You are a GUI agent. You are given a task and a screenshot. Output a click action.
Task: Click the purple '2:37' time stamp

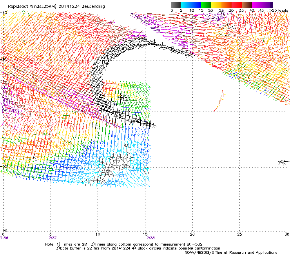click(53, 238)
